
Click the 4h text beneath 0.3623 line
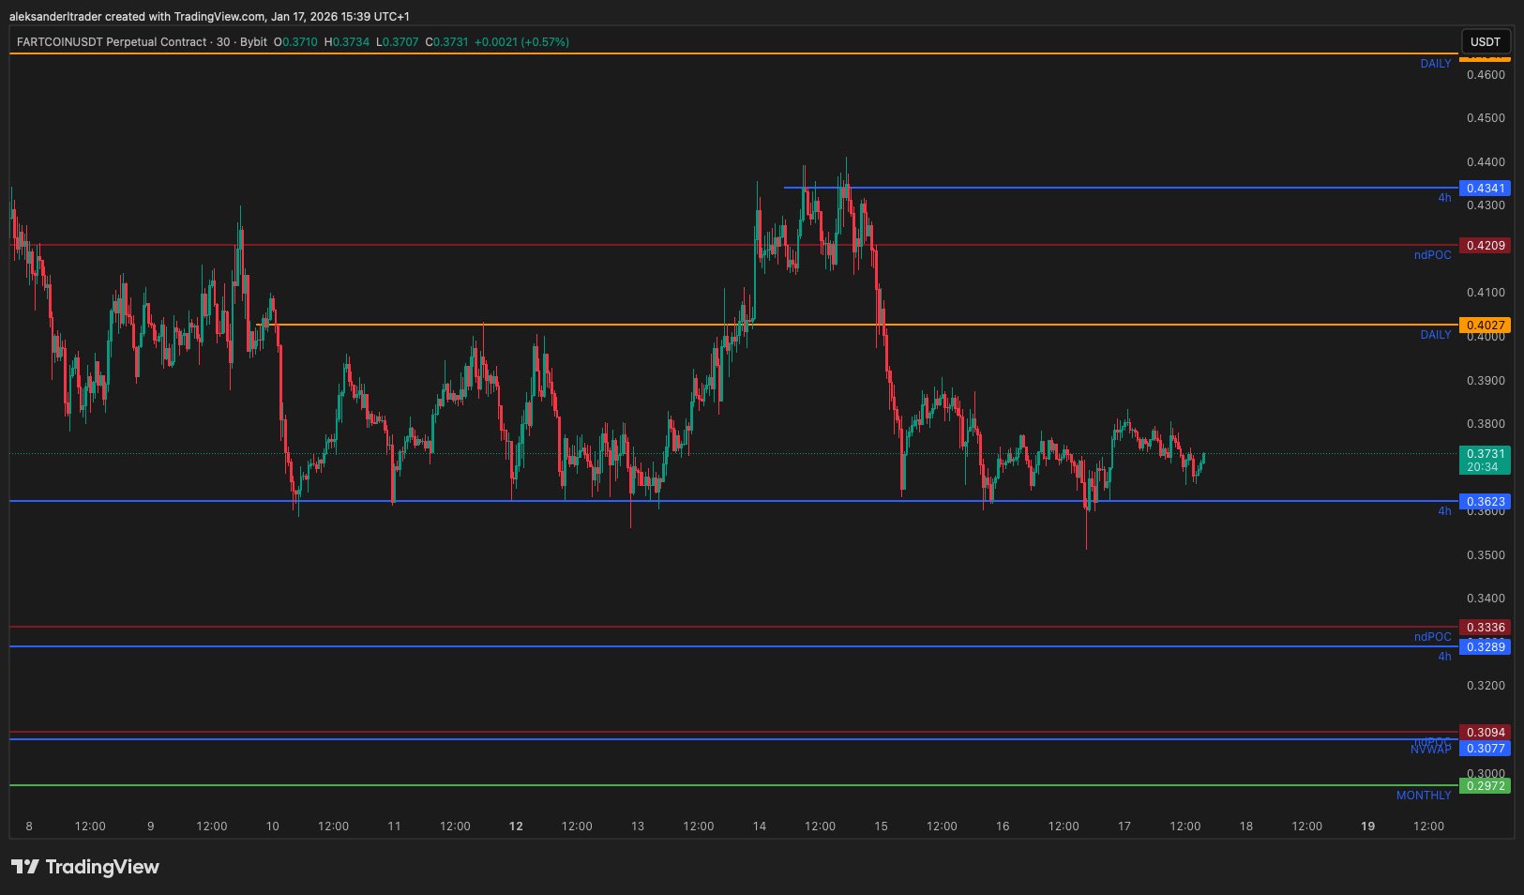click(1444, 511)
